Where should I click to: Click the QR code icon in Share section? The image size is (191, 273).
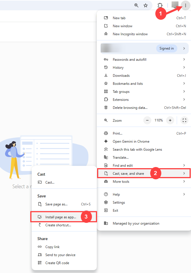click(x=40, y=263)
